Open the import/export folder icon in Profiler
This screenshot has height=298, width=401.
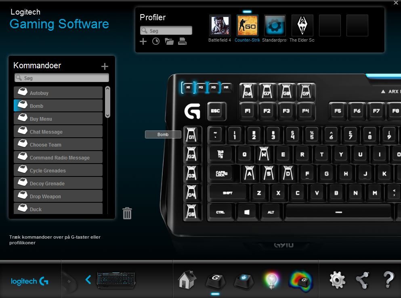coord(169,41)
